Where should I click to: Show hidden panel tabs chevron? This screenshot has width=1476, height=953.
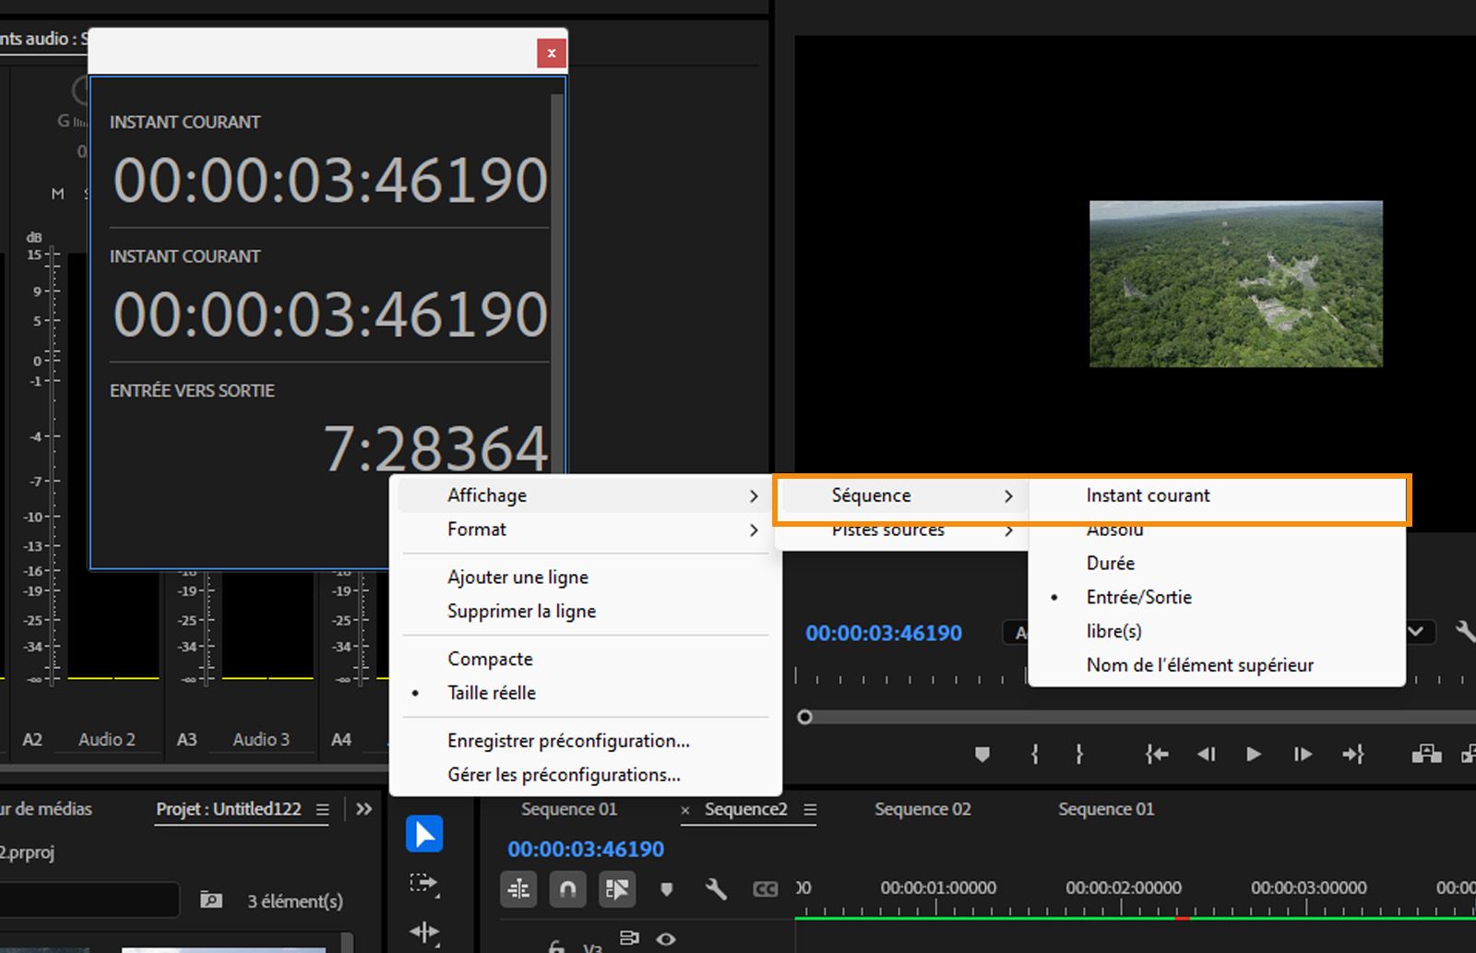pyautogui.click(x=364, y=809)
